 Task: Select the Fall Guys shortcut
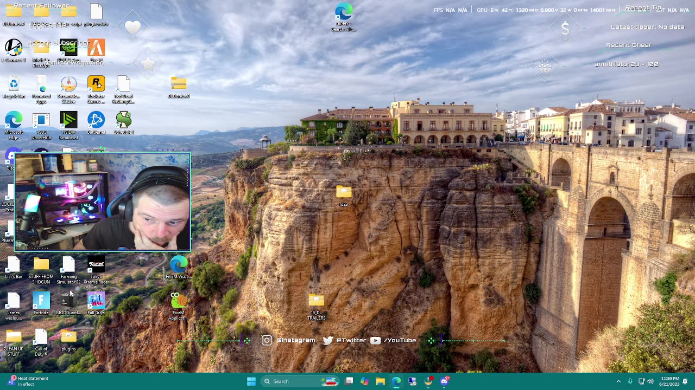pos(96,303)
